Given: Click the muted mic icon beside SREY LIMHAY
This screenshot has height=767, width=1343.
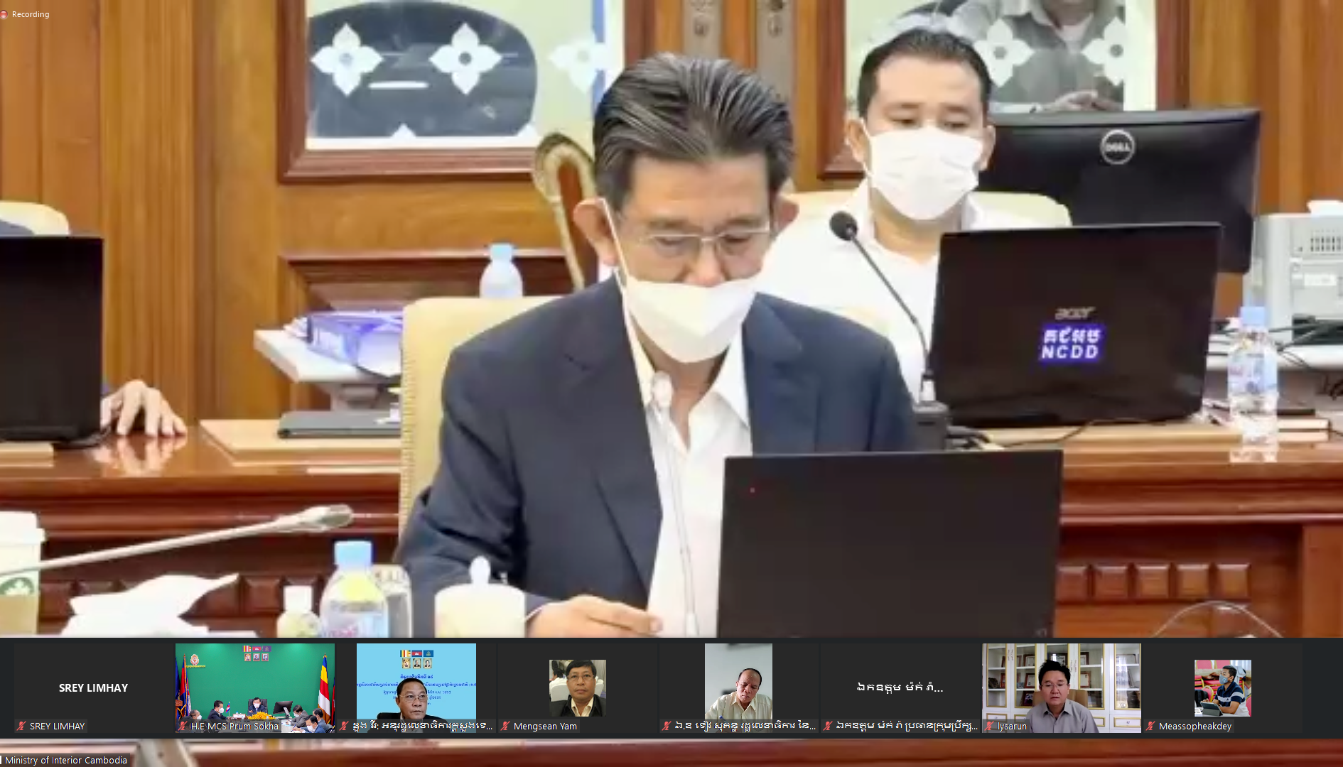Looking at the screenshot, I should pyautogui.click(x=21, y=726).
